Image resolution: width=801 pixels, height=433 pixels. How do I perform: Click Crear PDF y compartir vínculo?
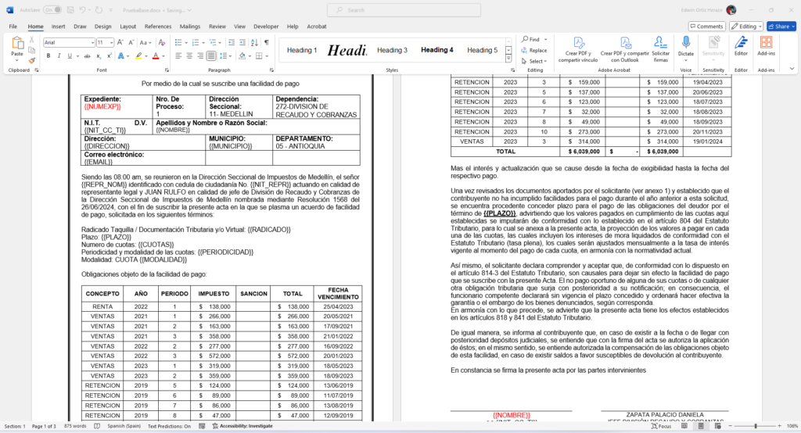point(578,49)
